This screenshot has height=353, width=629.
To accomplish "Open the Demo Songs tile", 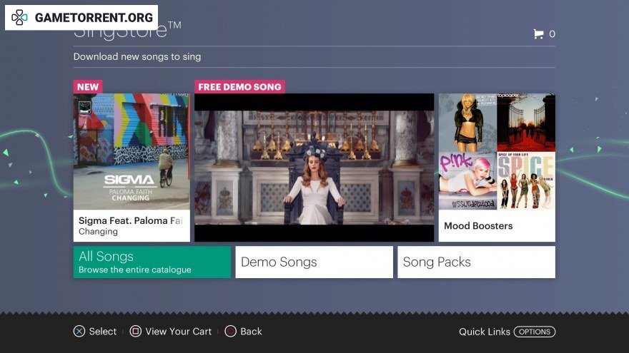I will 314,262.
